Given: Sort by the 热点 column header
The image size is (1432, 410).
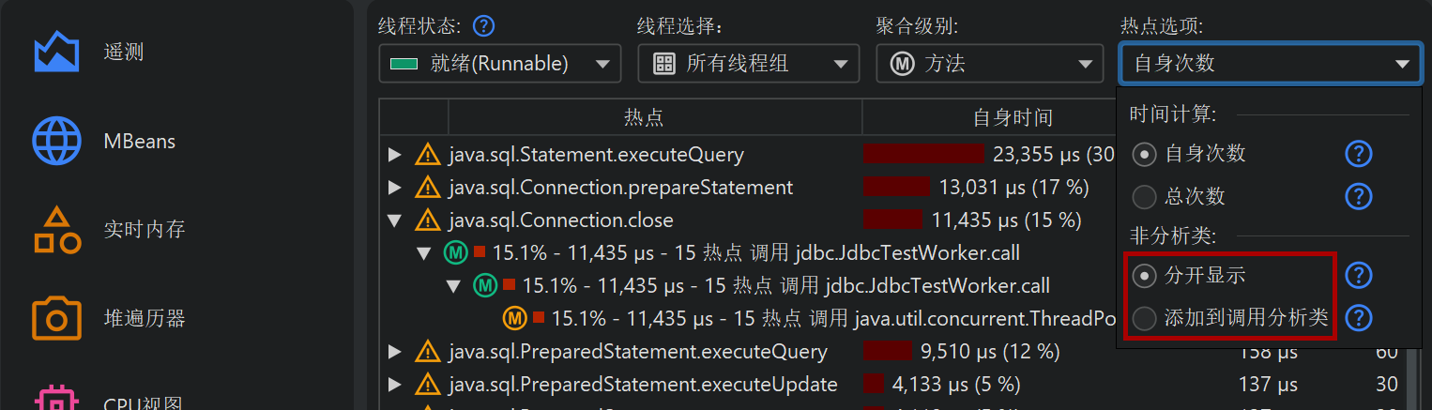Looking at the screenshot, I should (644, 117).
